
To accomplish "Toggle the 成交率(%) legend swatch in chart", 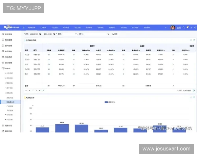I will pyautogui.click(x=106, y=102).
